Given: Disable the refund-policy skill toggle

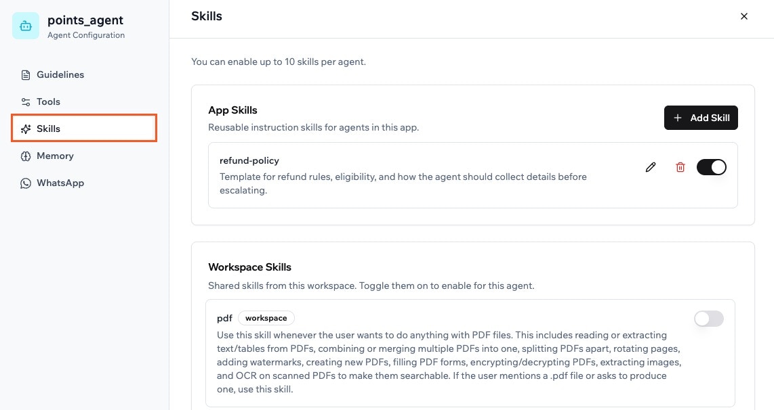Looking at the screenshot, I should (x=712, y=167).
